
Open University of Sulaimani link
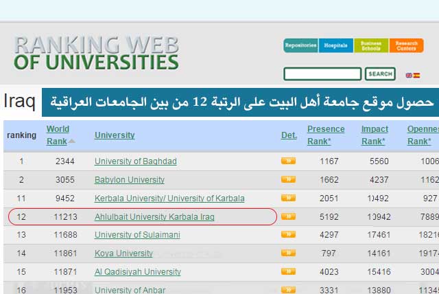[x=137, y=235]
